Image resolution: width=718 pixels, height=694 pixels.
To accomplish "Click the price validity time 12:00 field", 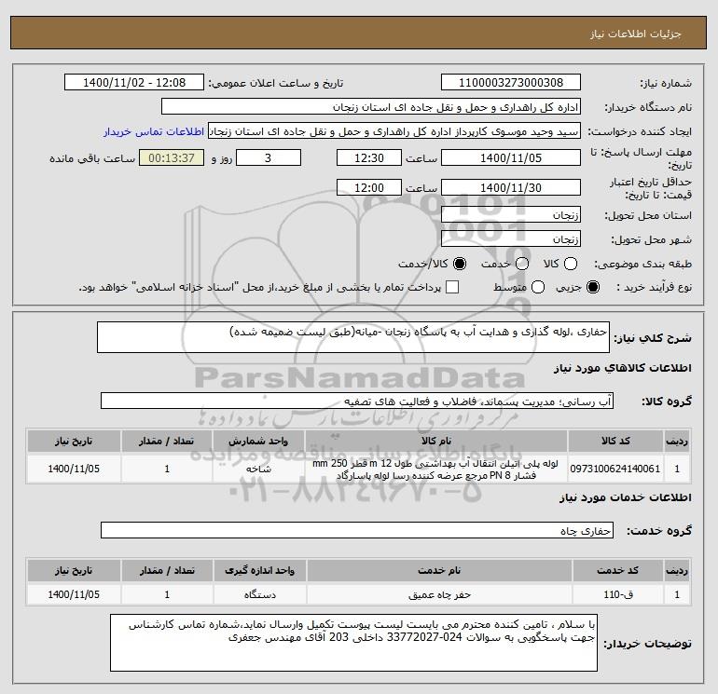I will (x=369, y=187).
